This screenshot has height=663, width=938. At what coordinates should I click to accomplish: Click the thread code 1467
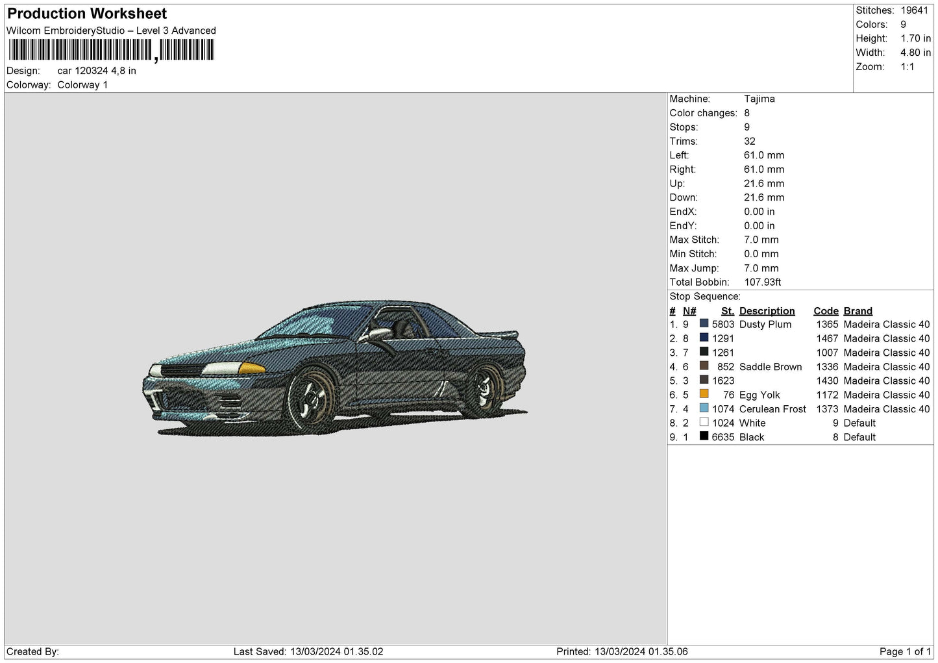828,339
